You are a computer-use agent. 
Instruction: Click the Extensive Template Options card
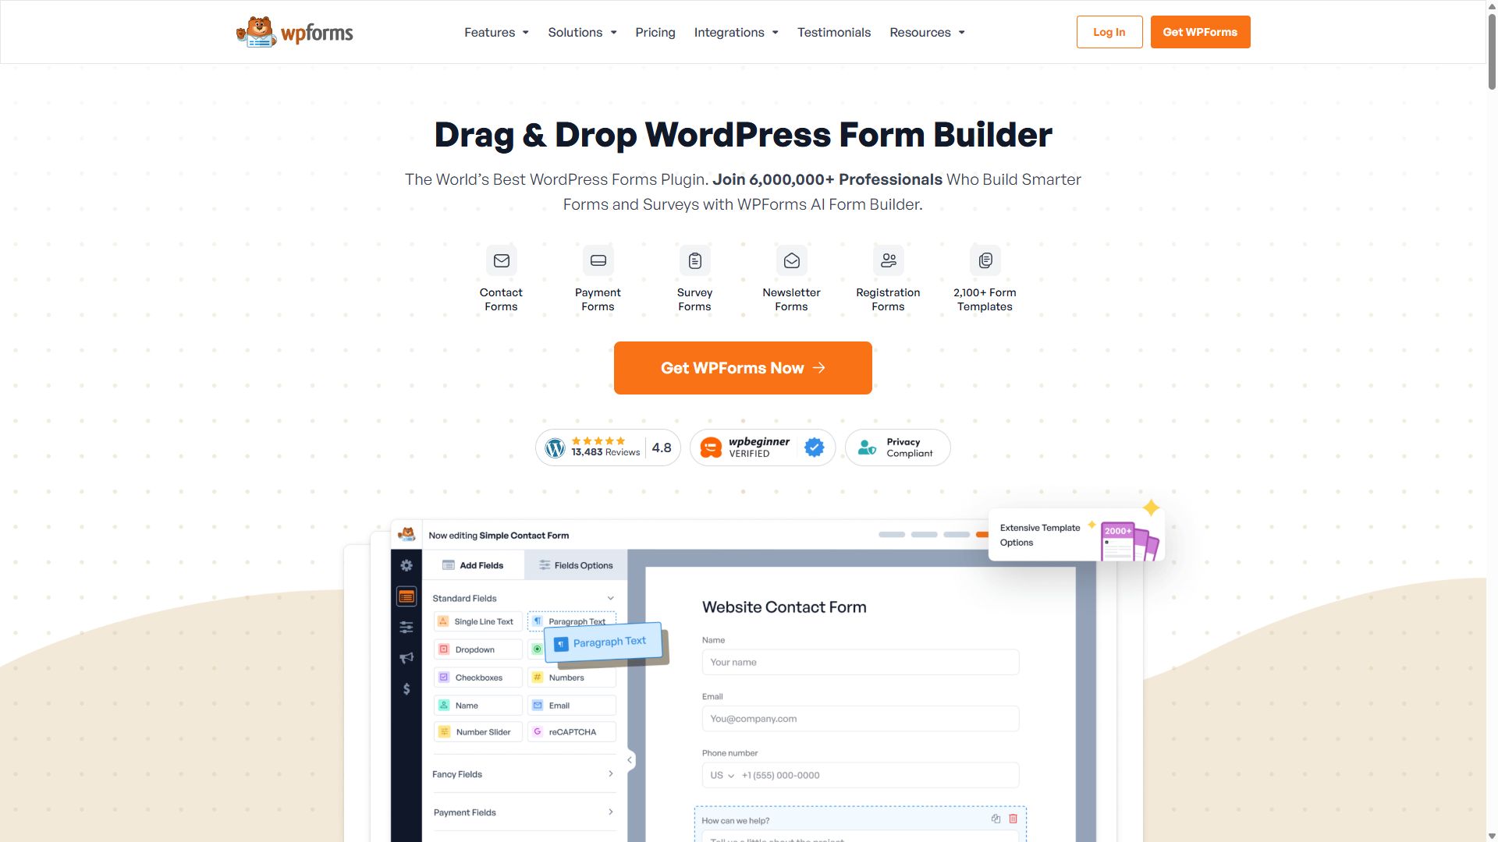[1076, 535]
